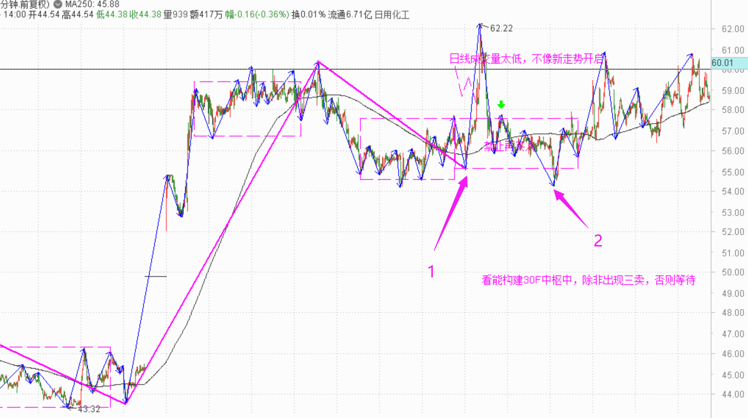The width and height of the screenshot is (748, 418).
Task: Click the 62.22 high price marker
Action: pyautogui.click(x=501, y=28)
